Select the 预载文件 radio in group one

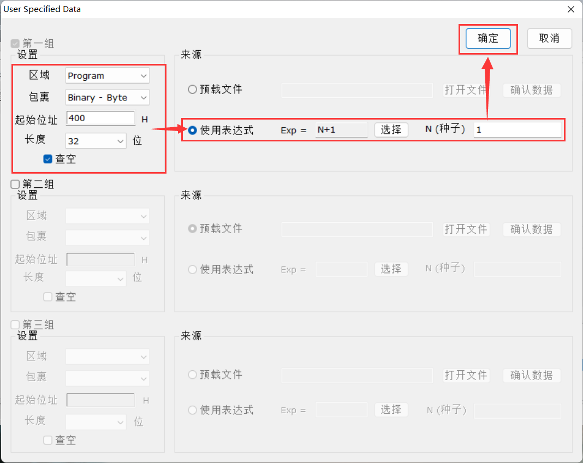coord(192,90)
